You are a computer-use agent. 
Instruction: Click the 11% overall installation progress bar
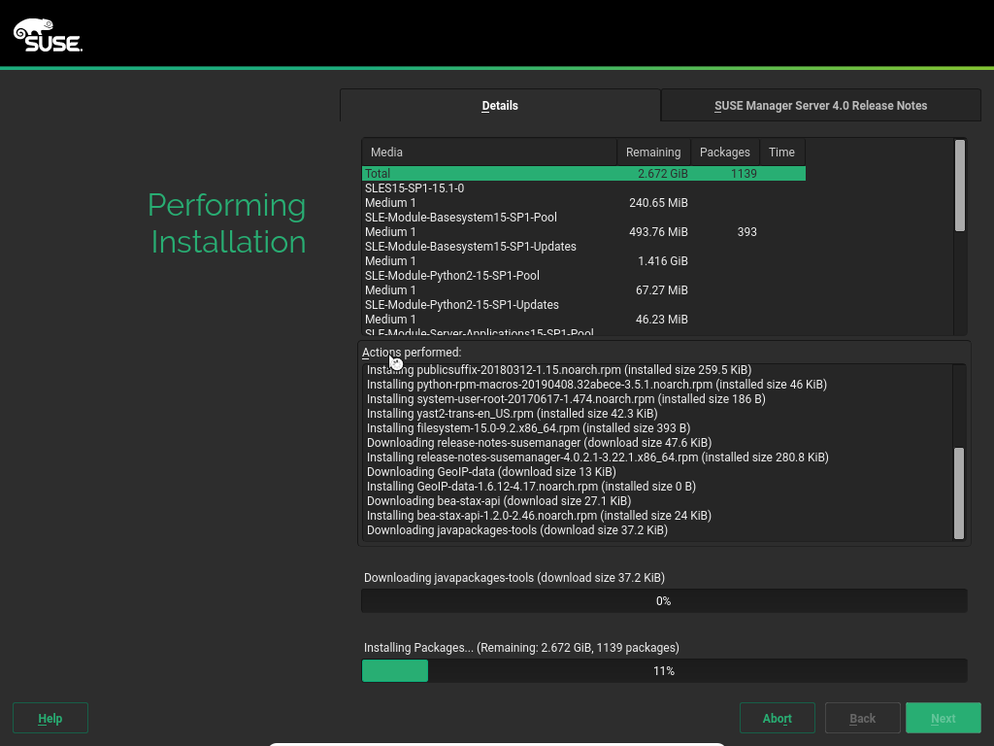[x=664, y=670]
